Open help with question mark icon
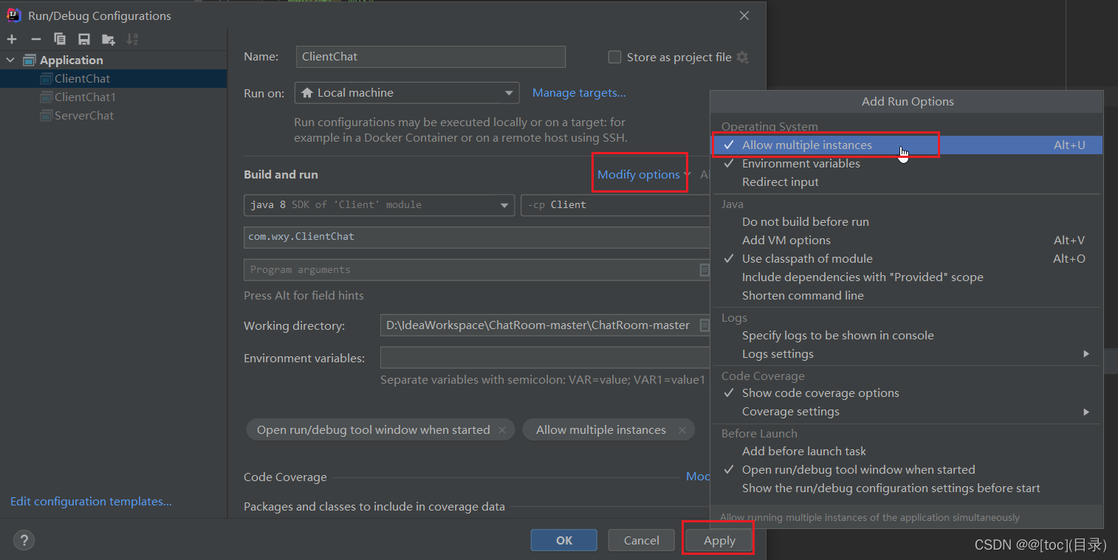Screen dimensions: 1118x560 pyautogui.click(x=24, y=540)
